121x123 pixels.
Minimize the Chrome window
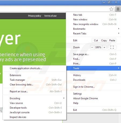point(104,2)
